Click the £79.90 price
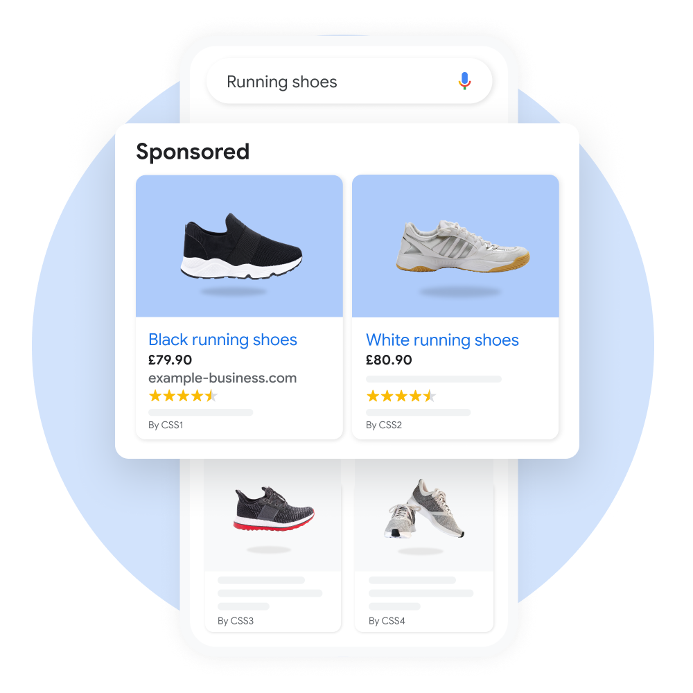Image resolution: width=693 pixels, height=693 pixels. click(x=170, y=360)
